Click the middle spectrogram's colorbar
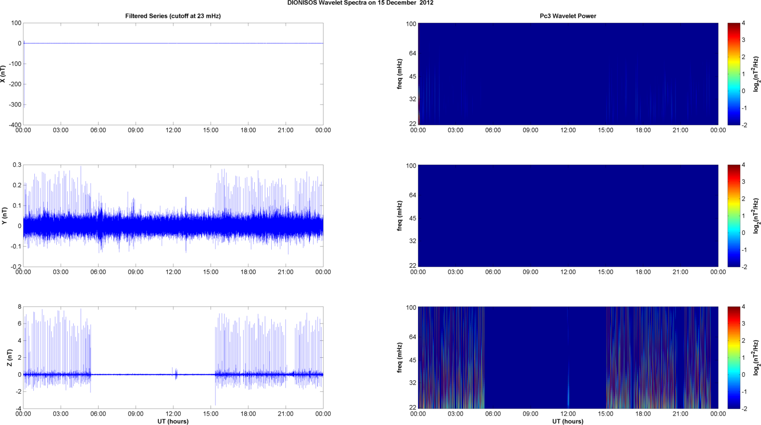Image resolution: width=761 pixels, height=425 pixels. tap(733, 216)
